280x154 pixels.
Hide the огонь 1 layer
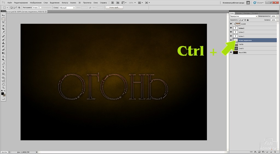tap(231, 36)
